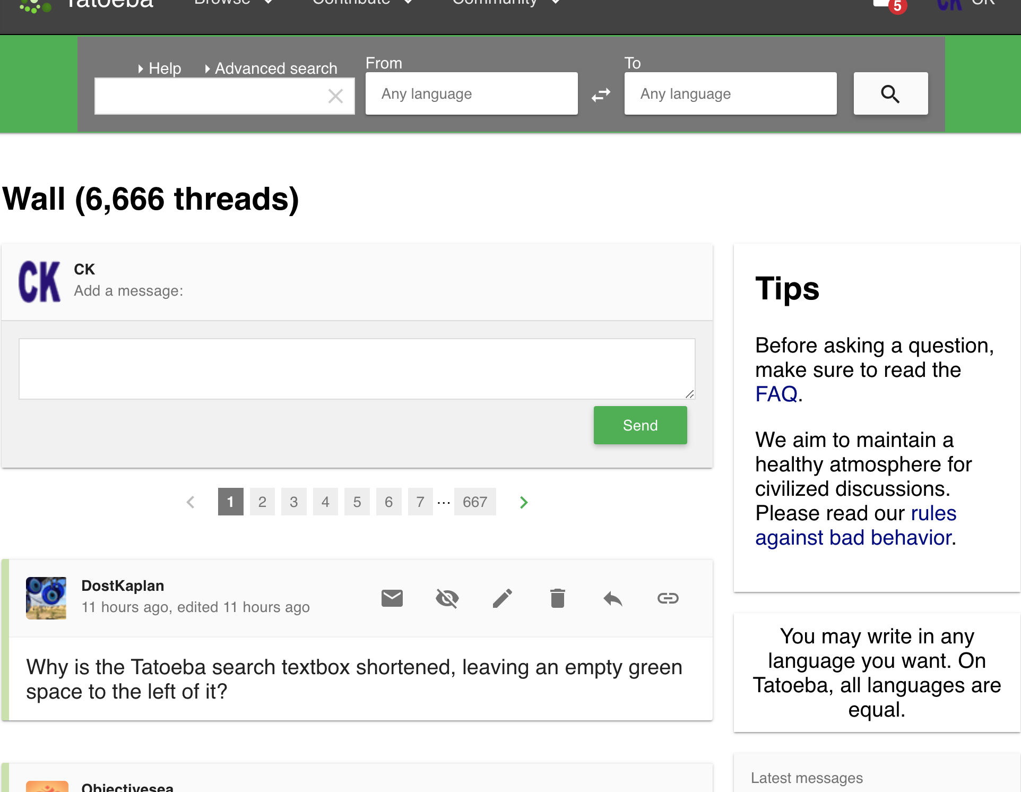Open the To language dropdown

[x=730, y=93]
